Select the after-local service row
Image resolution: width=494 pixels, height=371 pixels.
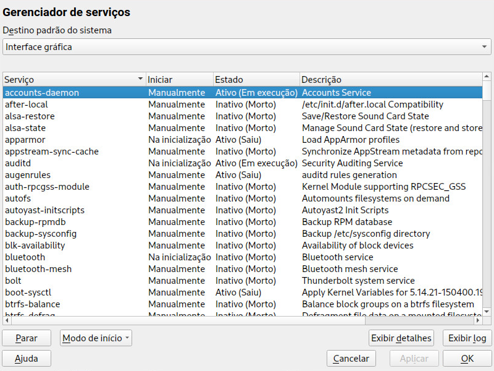[x=243, y=104]
